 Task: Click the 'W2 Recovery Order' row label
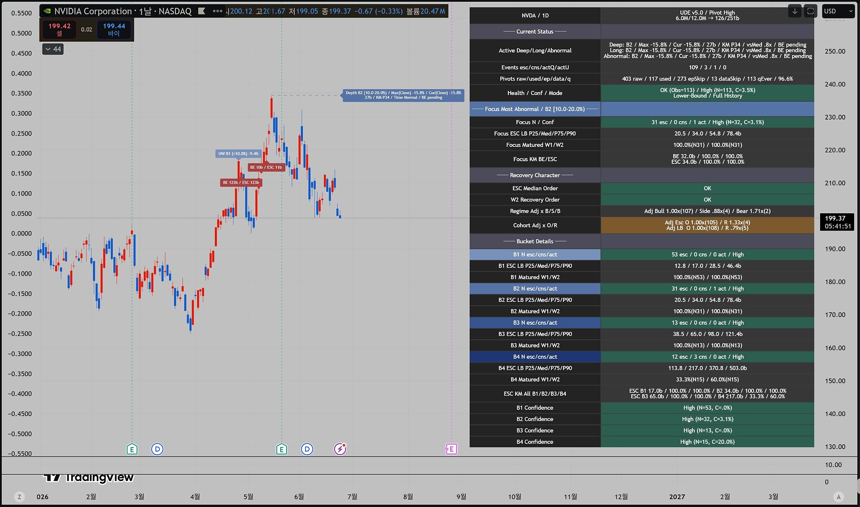pyautogui.click(x=535, y=199)
